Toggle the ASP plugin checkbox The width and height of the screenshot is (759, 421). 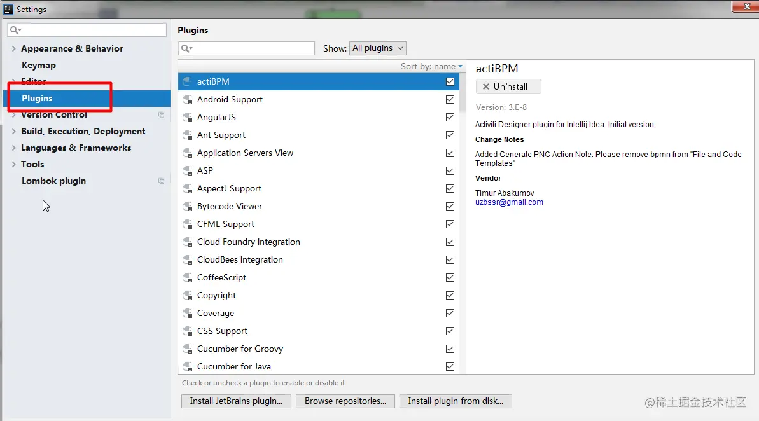coord(450,171)
